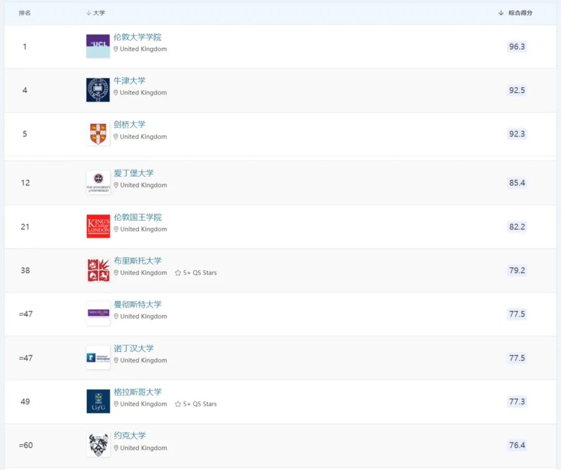The width and height of the screenshot is (561, 470).
Task: Click location pin under 曼彻斯特大学
Action: (116, 316)
